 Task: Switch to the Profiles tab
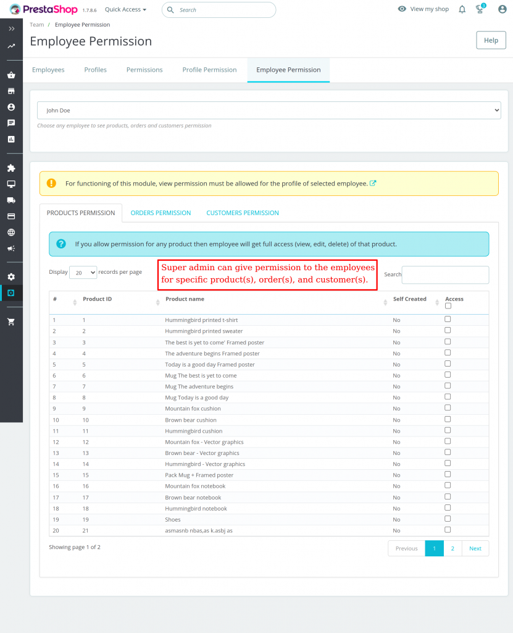point(96,70)
